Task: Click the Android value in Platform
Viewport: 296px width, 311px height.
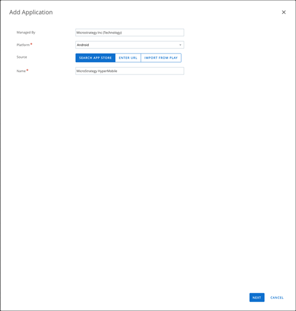Action: click(83, 45)
